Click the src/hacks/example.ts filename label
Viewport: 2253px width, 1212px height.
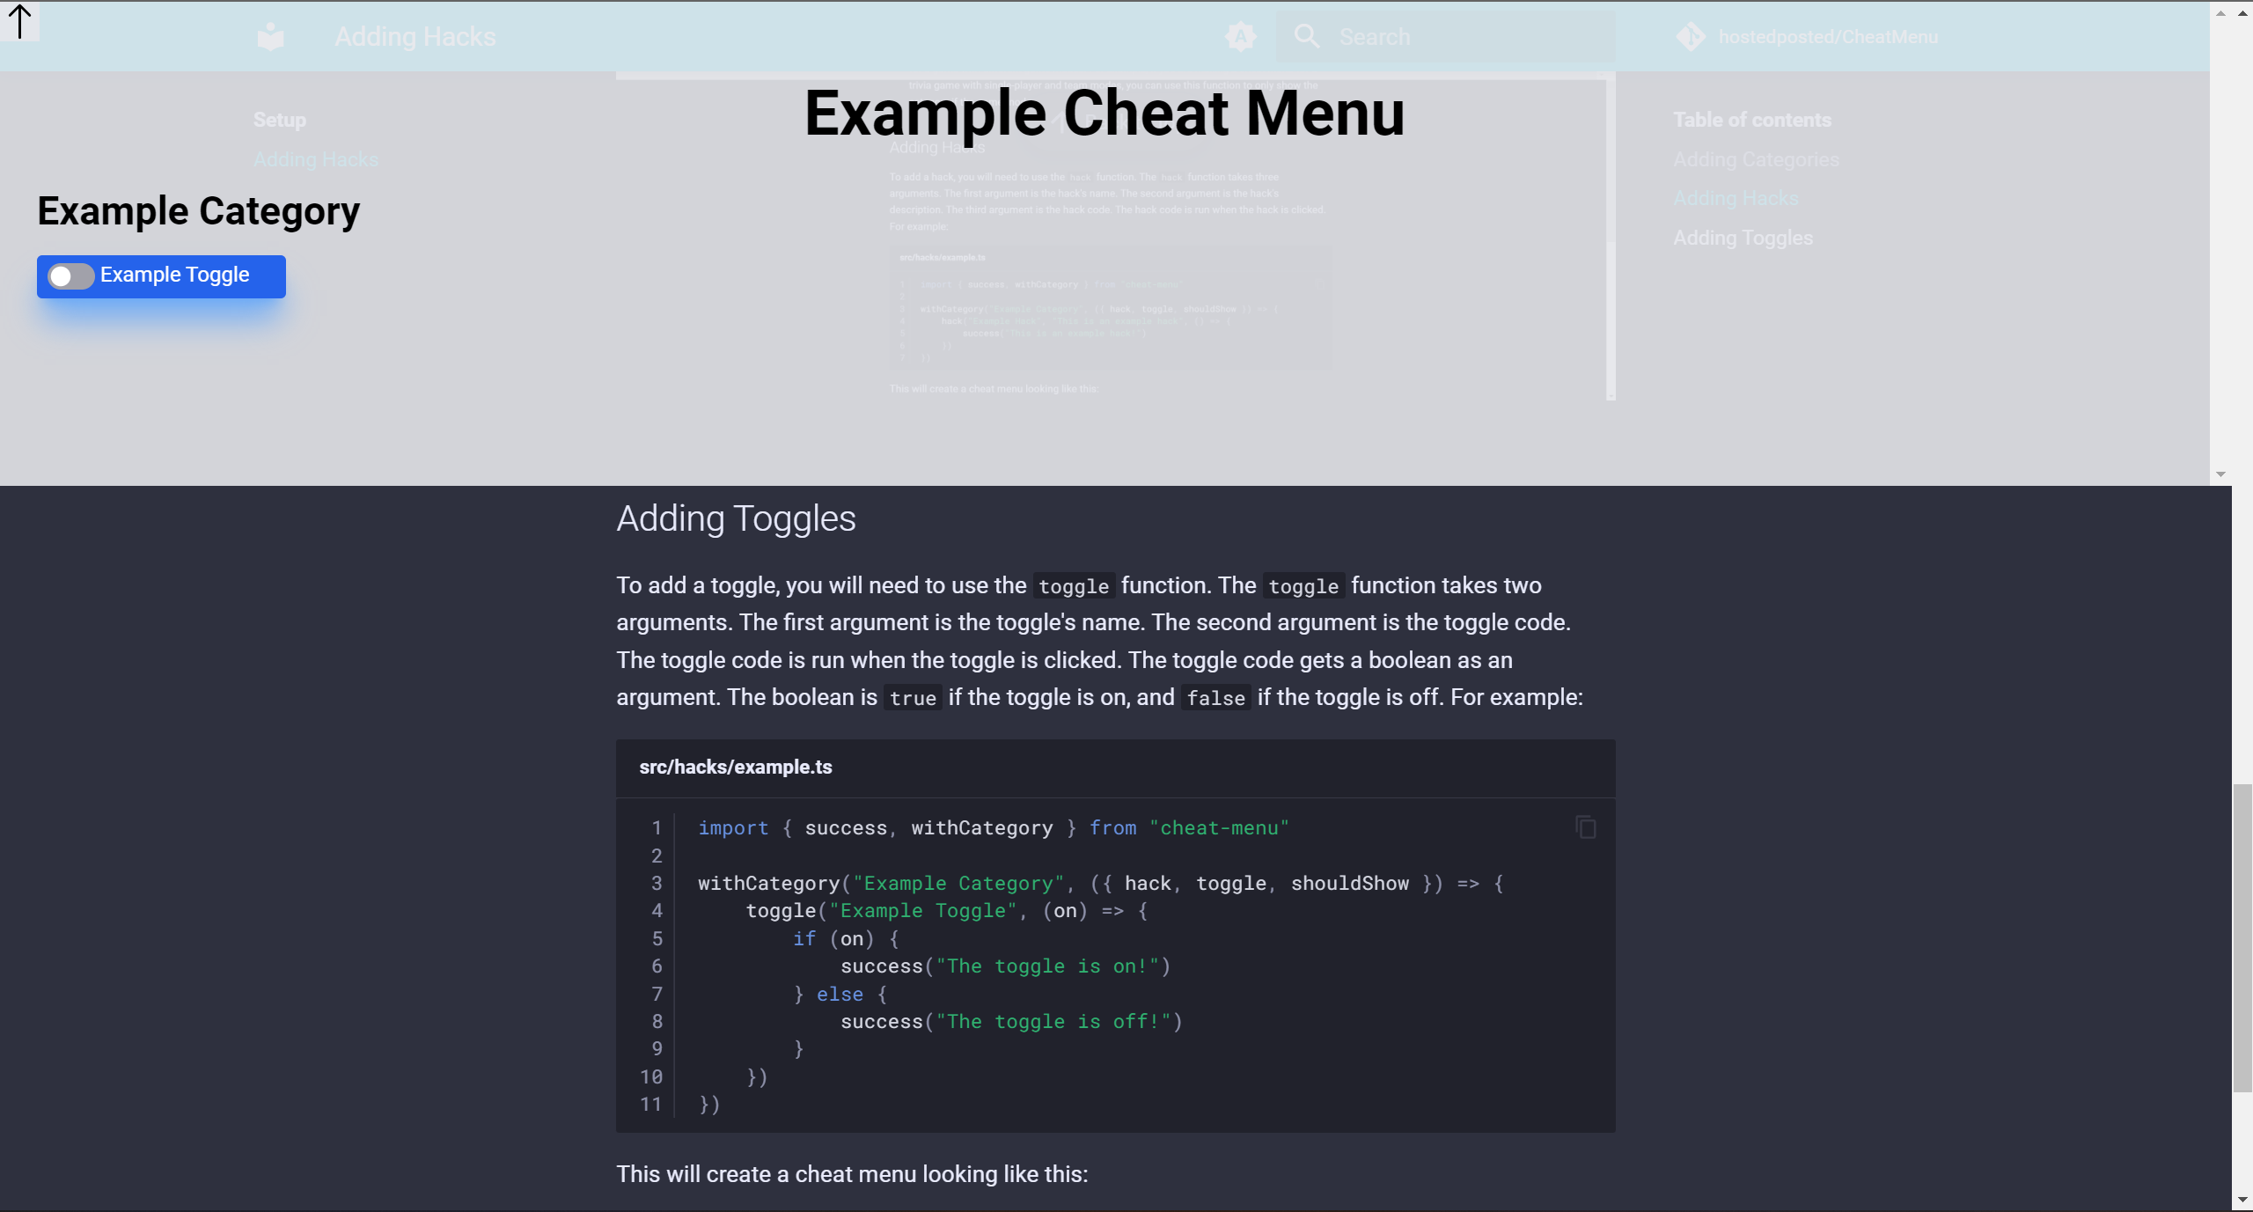(736, 767)
